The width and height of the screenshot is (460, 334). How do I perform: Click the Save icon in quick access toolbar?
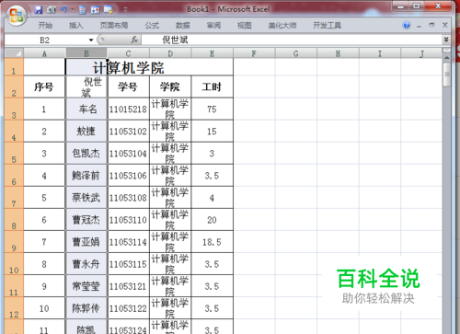point(39,10)
